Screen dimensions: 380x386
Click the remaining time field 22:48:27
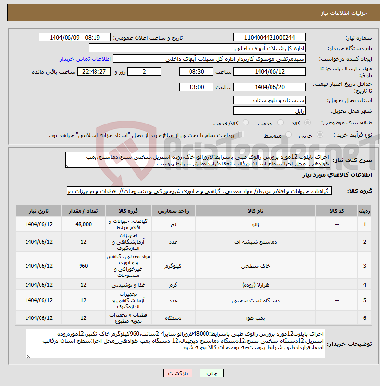(94, 71)
